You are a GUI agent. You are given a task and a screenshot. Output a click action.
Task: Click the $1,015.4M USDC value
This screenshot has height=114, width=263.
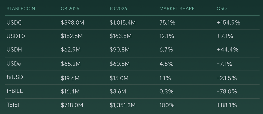click(x=122, y=23)
